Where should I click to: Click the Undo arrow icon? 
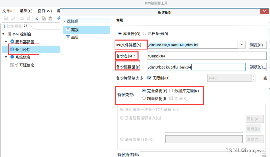22,18
